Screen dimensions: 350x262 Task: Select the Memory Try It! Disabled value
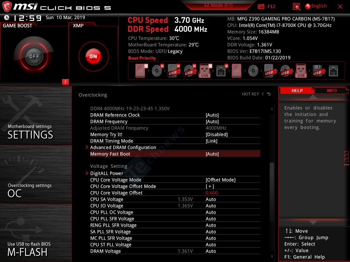pyautogui.click(x=216, y=134)
